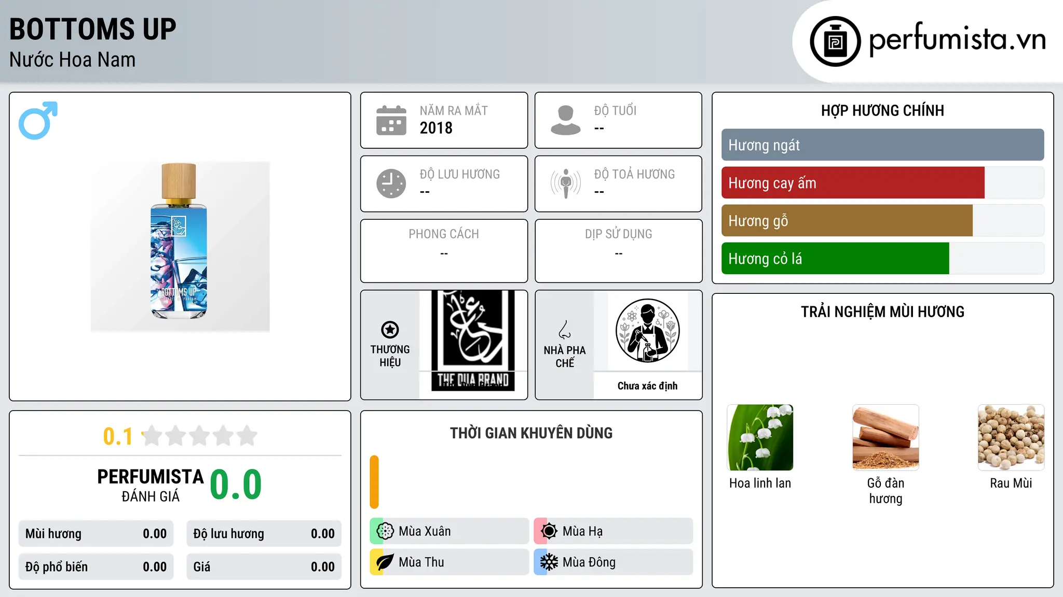This screenshot has height=597, width=1063.
Task: Click the Gỗ đàn hương caption
Action: coord(885,491)
